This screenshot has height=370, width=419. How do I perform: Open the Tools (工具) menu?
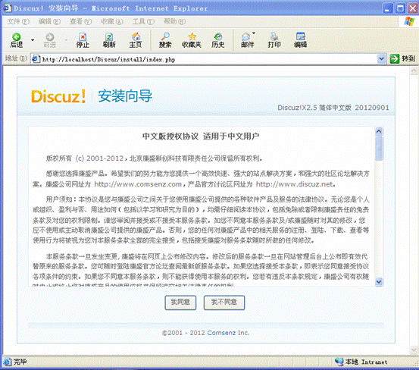coord(143,21)
